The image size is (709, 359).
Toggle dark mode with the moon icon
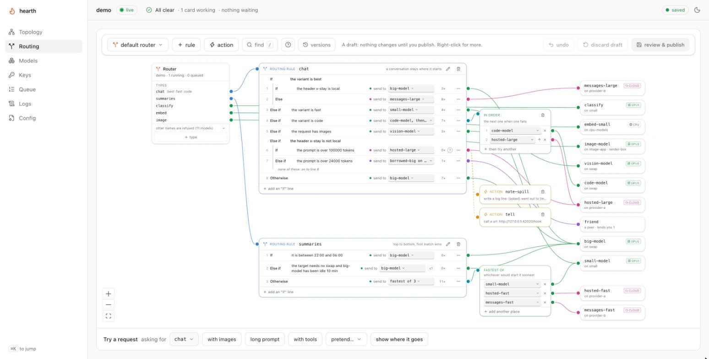point(697,10)
